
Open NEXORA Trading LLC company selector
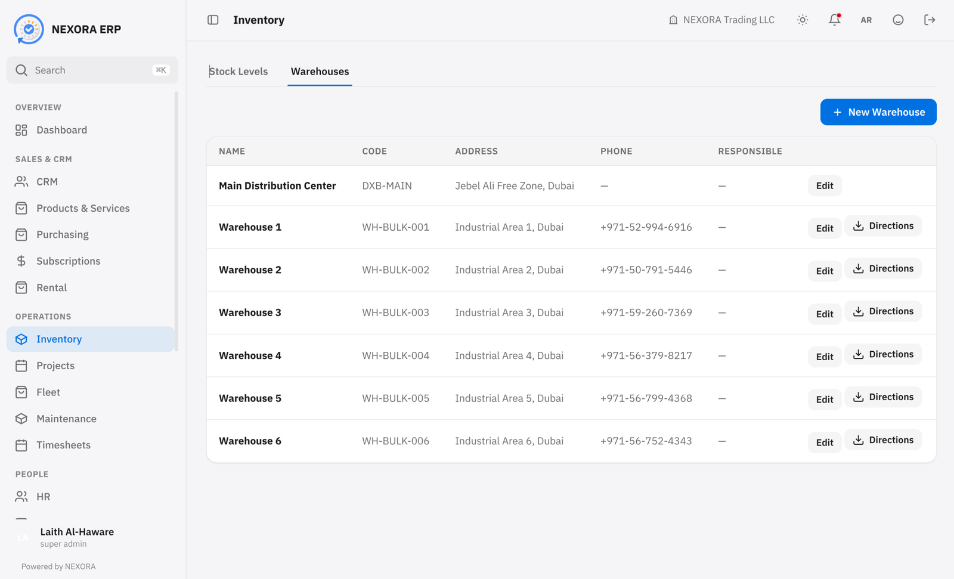click(721, 20)
